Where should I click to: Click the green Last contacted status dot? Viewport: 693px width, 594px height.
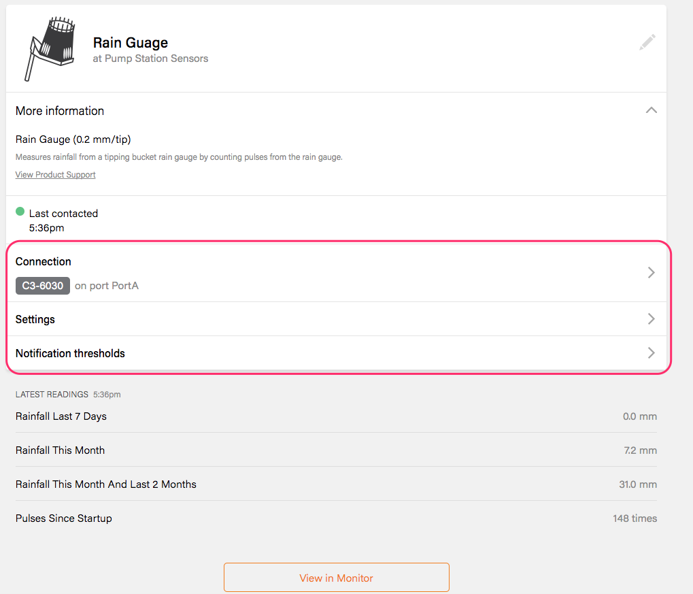20,212
